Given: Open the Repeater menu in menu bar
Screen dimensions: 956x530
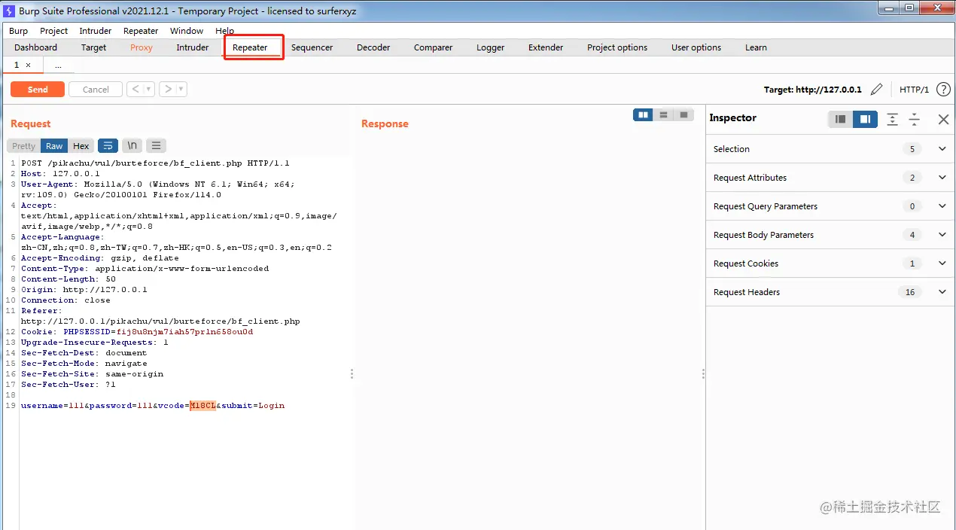Looking at the screenshot, I should click(141, 31).
